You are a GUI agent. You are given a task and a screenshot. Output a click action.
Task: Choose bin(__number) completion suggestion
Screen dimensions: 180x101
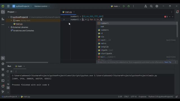pos(137,57)
